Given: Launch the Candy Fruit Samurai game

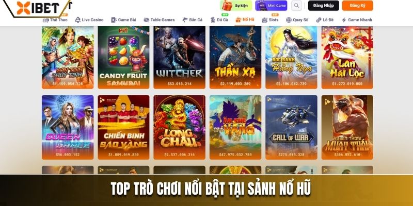Looking at the screenshot, I should (x=123, y=58).
